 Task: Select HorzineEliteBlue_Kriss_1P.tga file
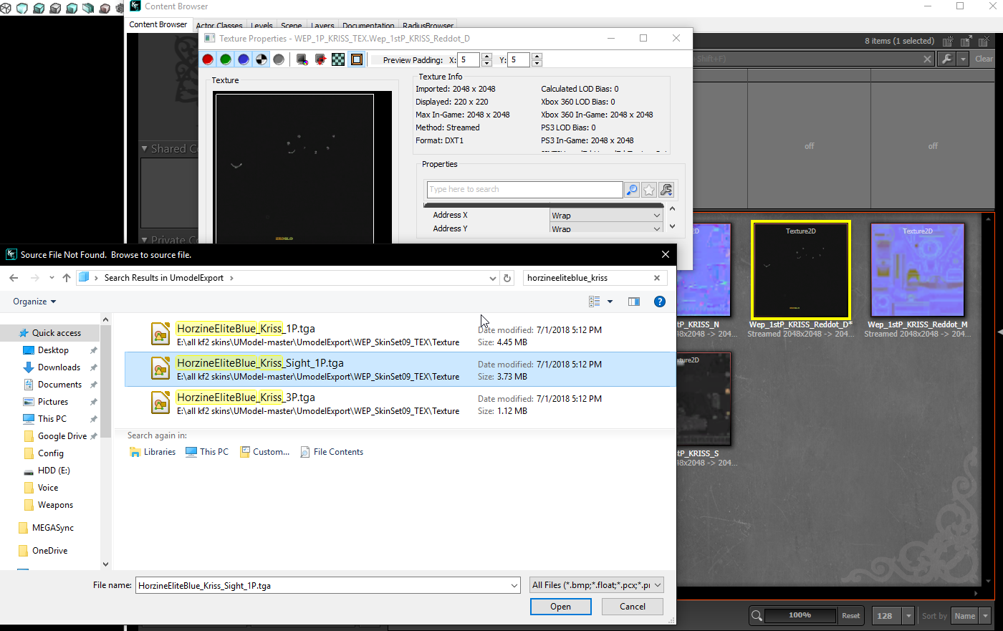pyautogui.click(x=400, y=334)
